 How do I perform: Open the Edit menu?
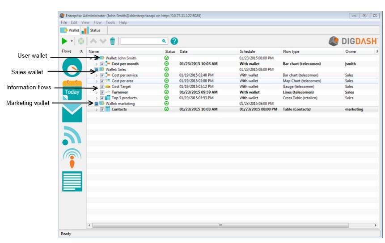tap(74, 22)
